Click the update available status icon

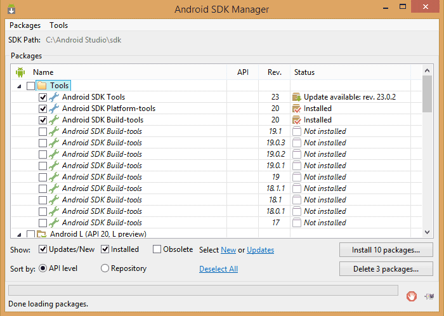point(297,97)
